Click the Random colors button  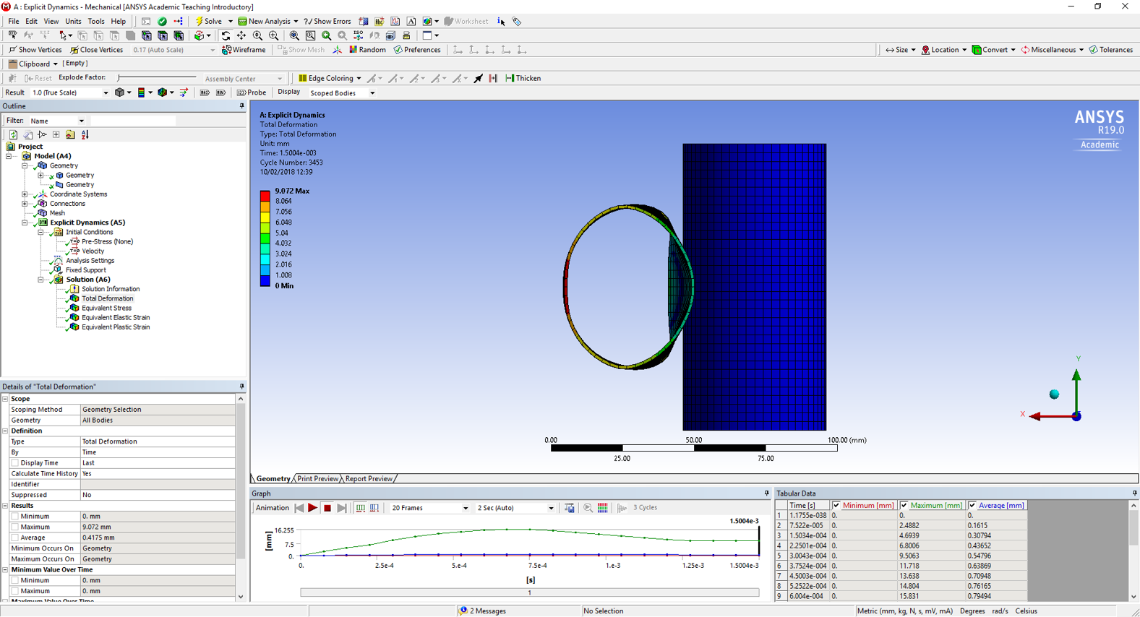point(367,50)
